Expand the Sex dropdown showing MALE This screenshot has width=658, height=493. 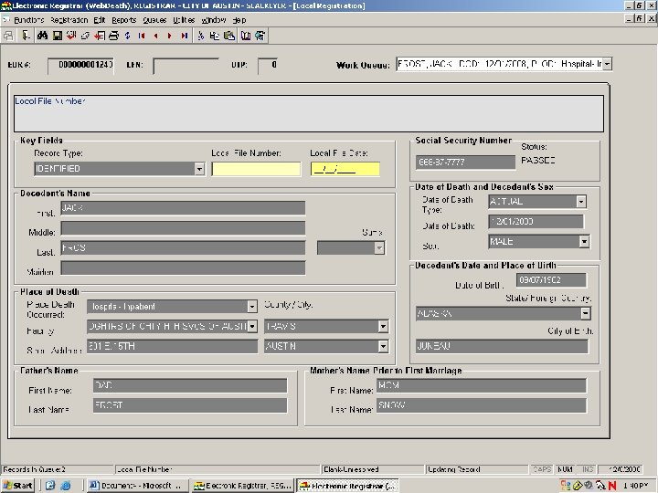584,241
